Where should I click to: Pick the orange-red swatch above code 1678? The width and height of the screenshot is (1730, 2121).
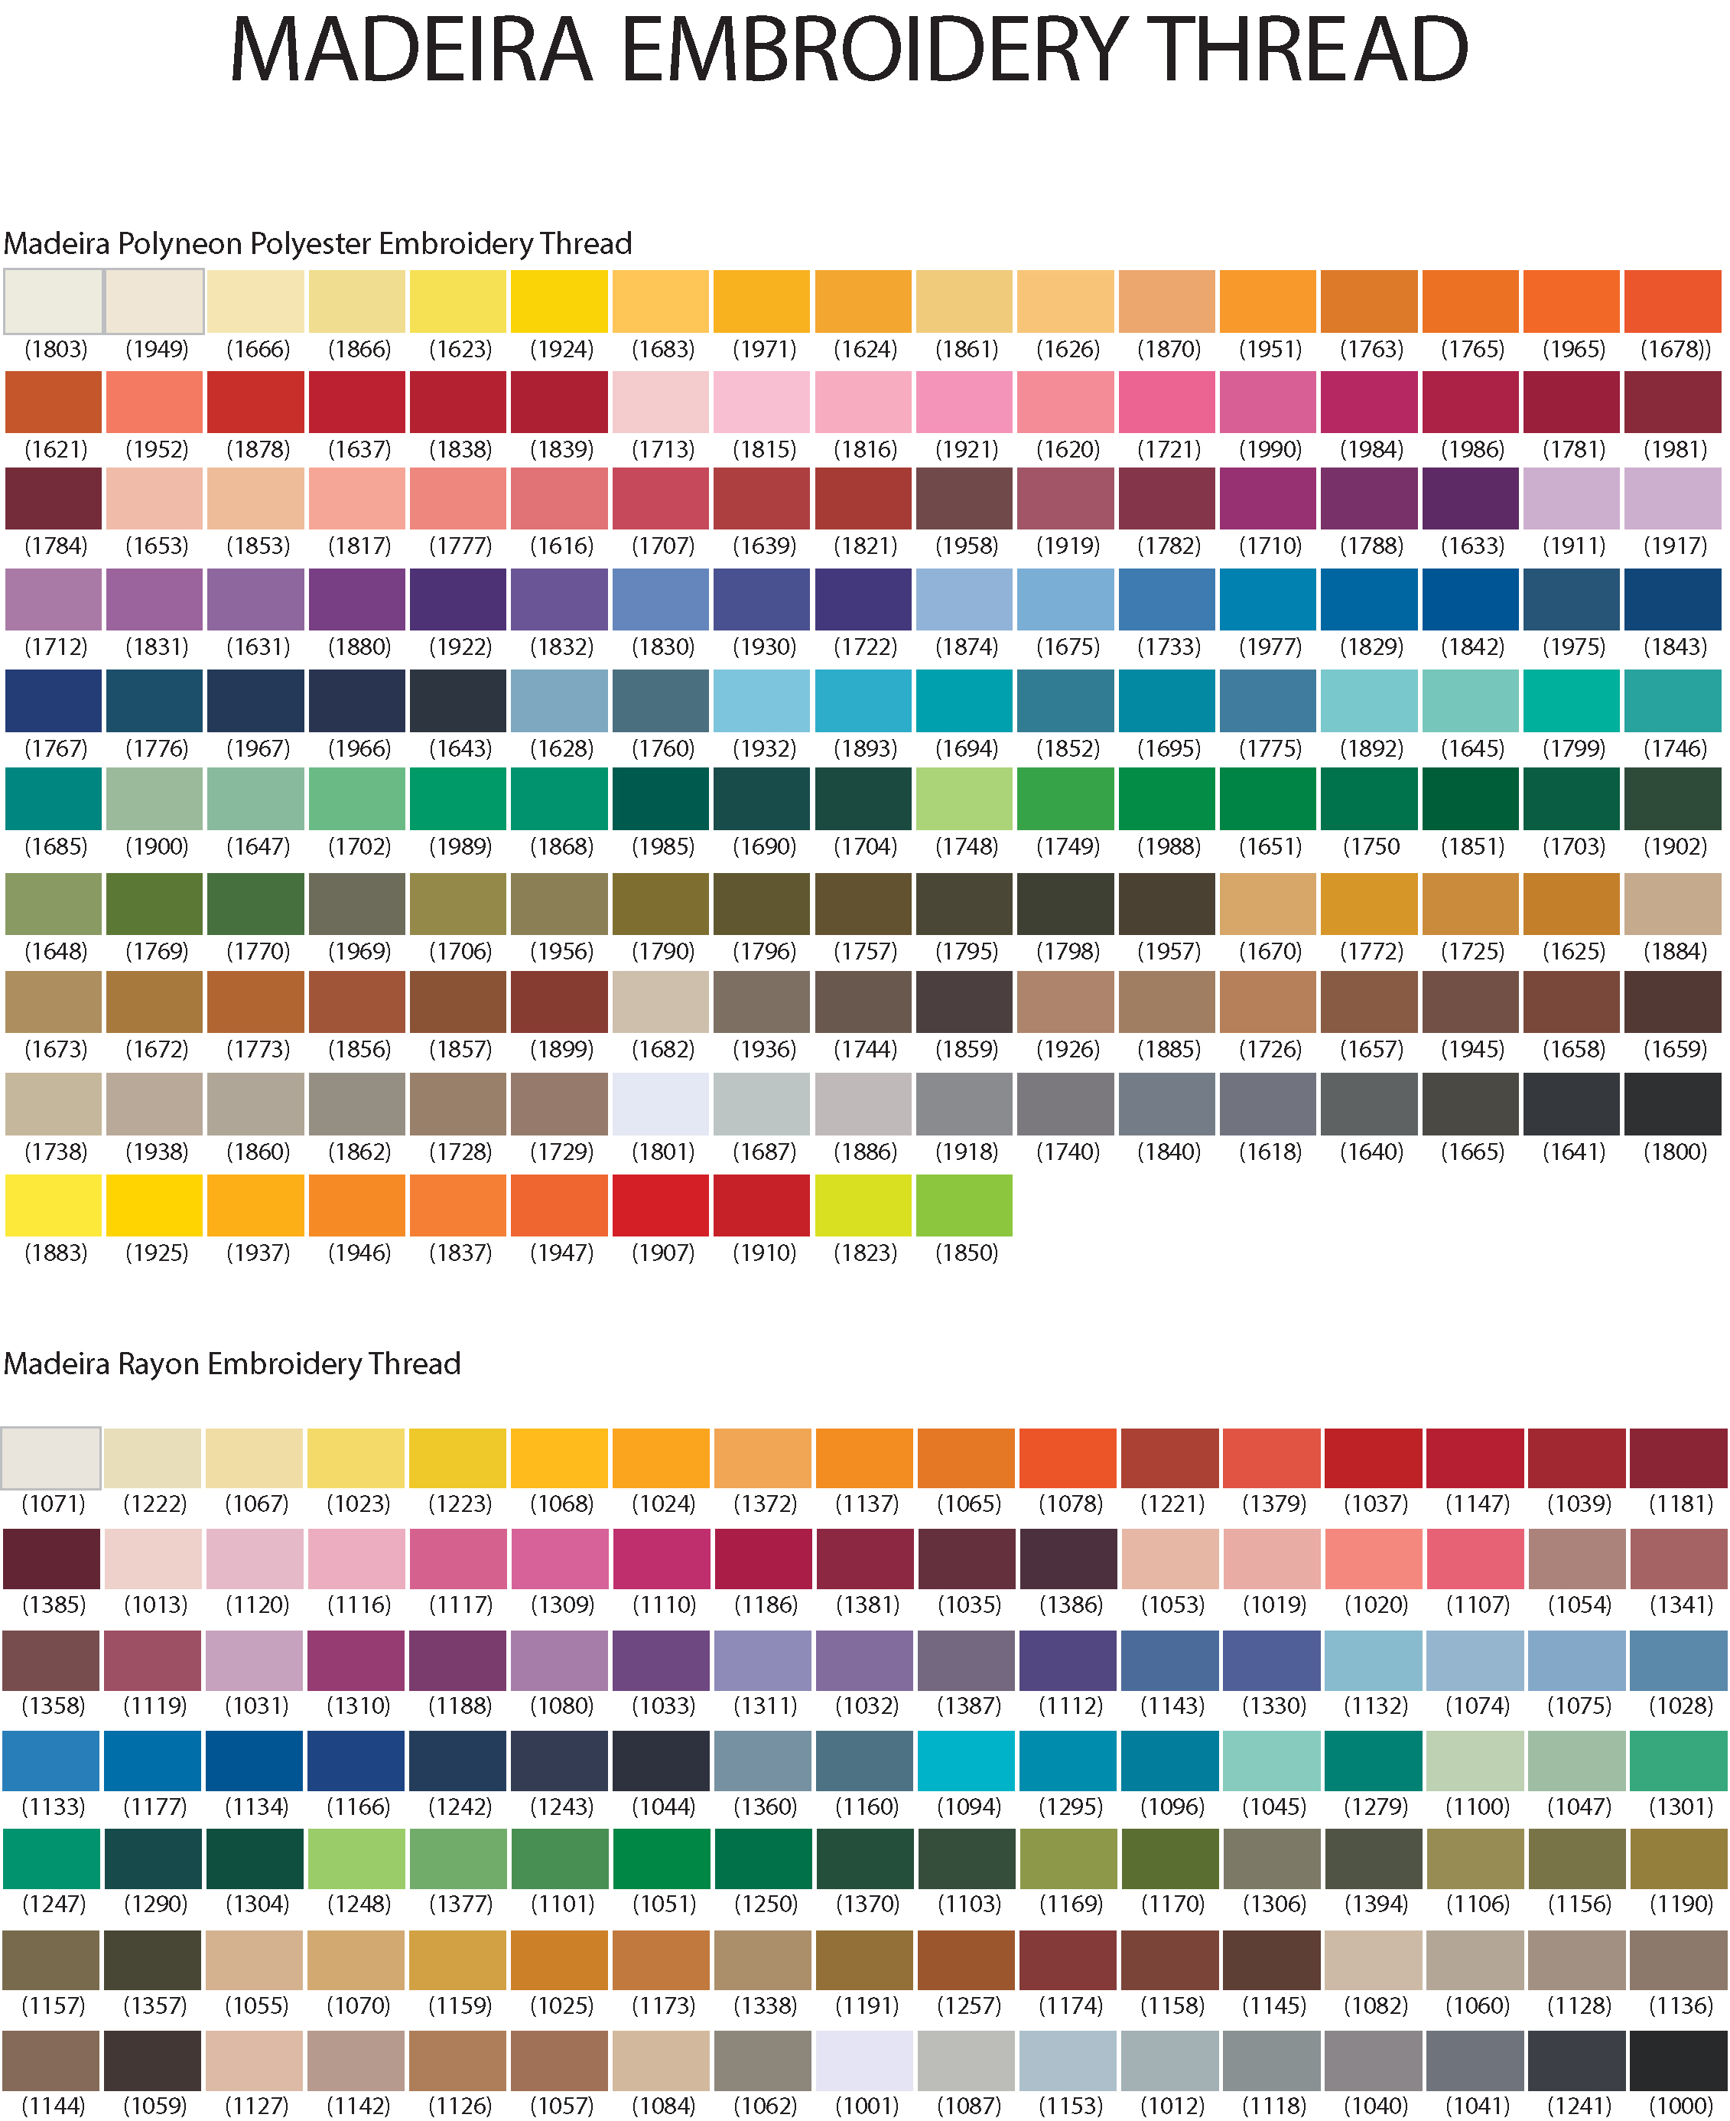click(1673, 301)
